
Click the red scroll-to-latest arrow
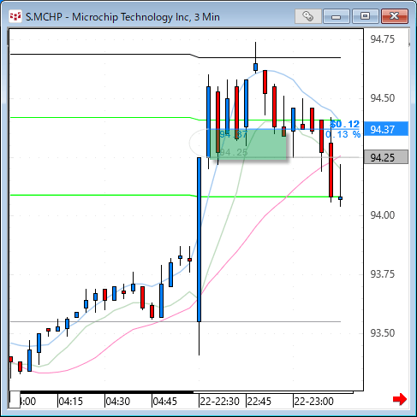tap(400, 399)
